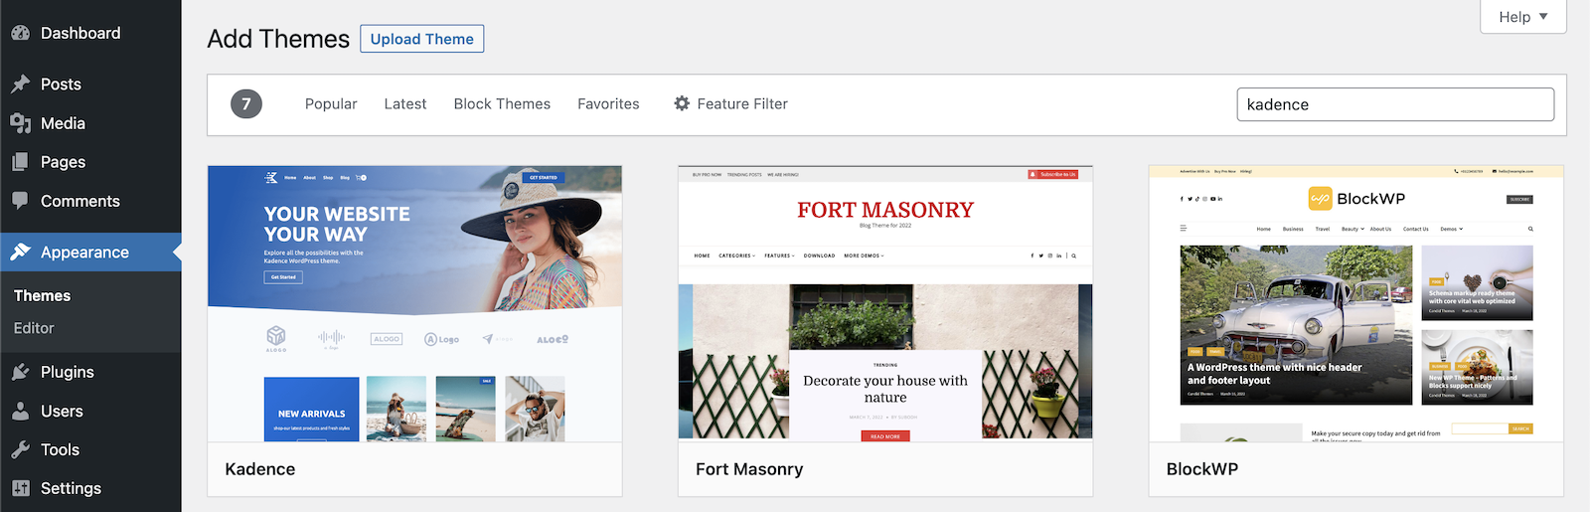Focus the theme search field
This screenshot has width=1590, height=512.
1394,104
